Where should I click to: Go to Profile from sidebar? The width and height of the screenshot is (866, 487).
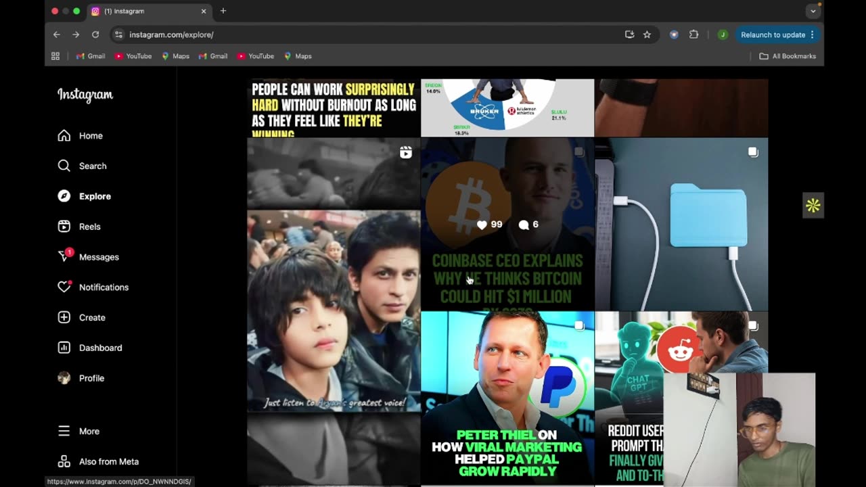click(x=91, y=378)
